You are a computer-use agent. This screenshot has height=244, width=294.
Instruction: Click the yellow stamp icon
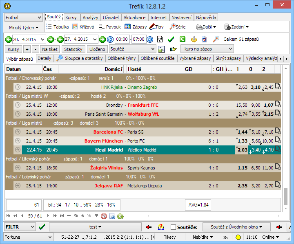[x=194, y=39]
